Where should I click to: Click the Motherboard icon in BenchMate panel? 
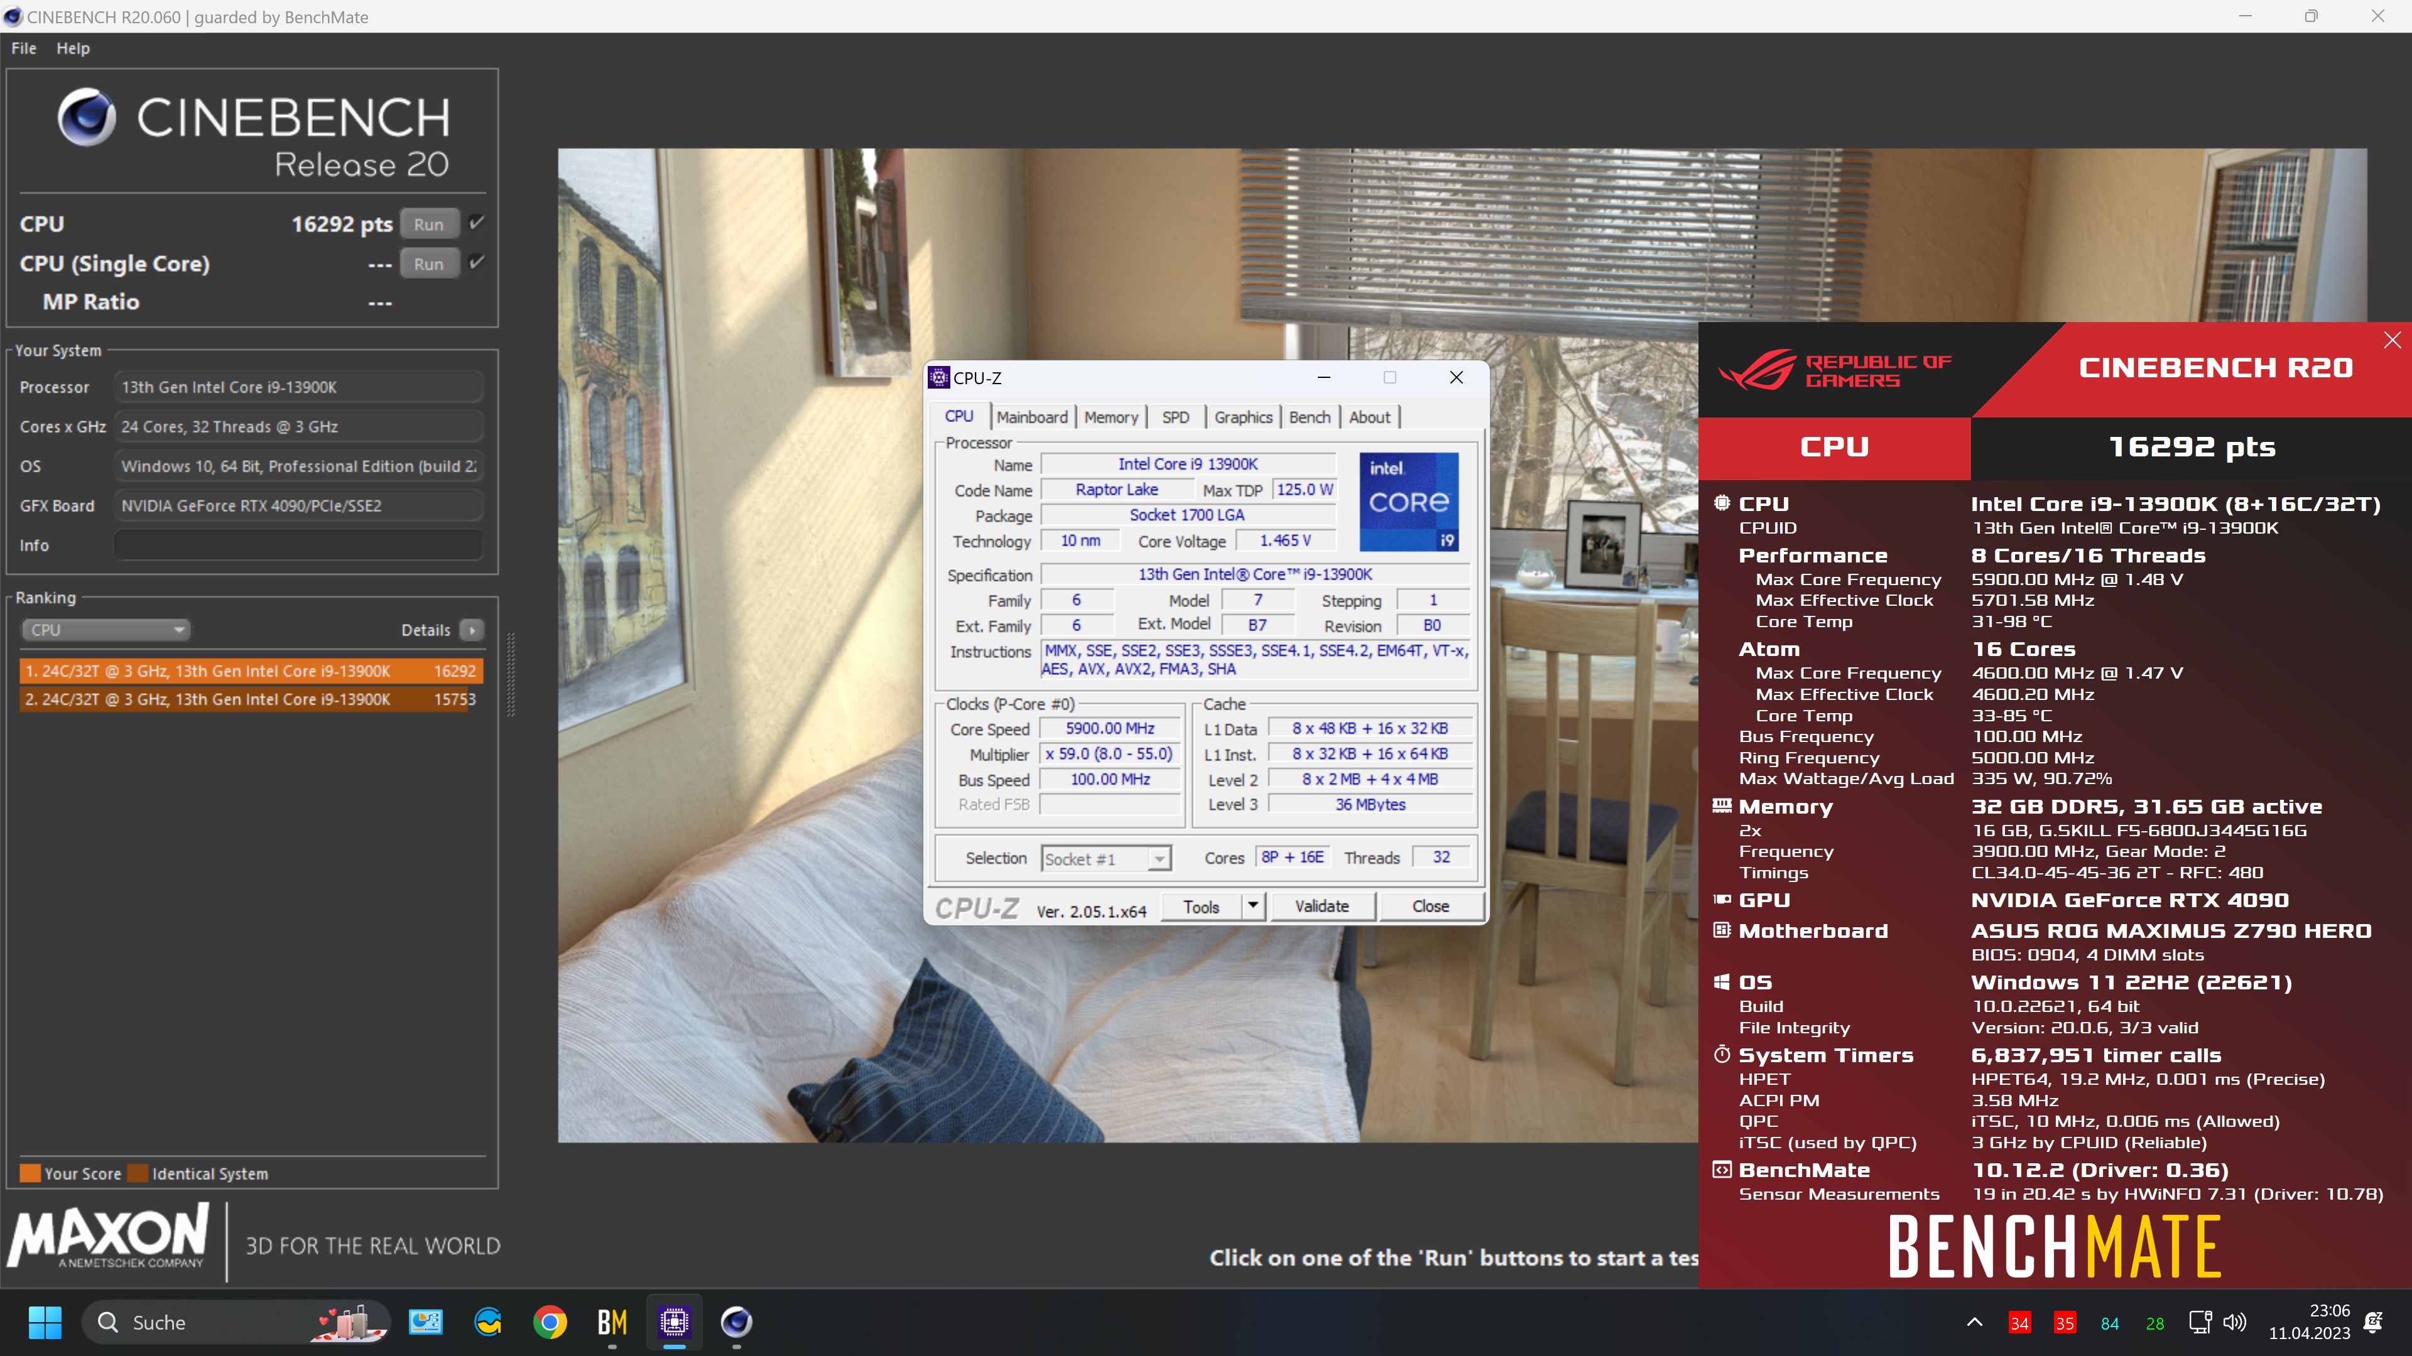pyautogui.click(x=1722, y=930)
